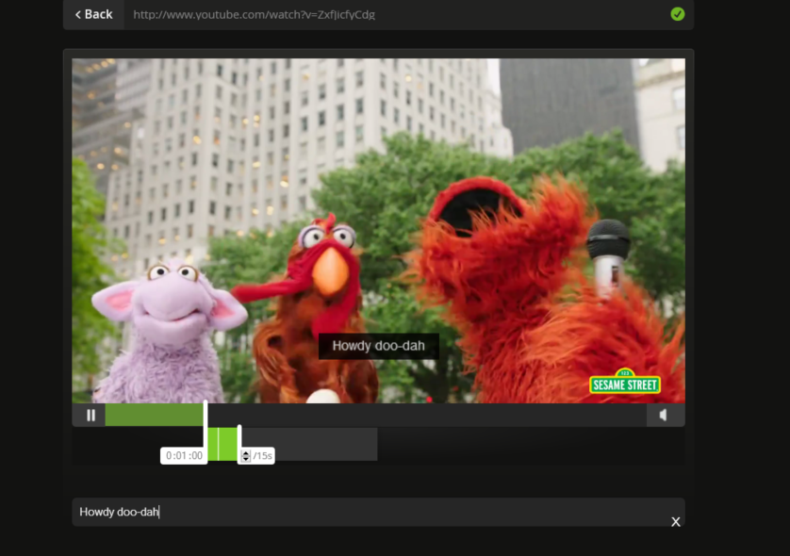Clear the caption with the X button
Image resolution: width=790 pixels, height=556 pixels.
pyautogui.click(x=676, y=522)
